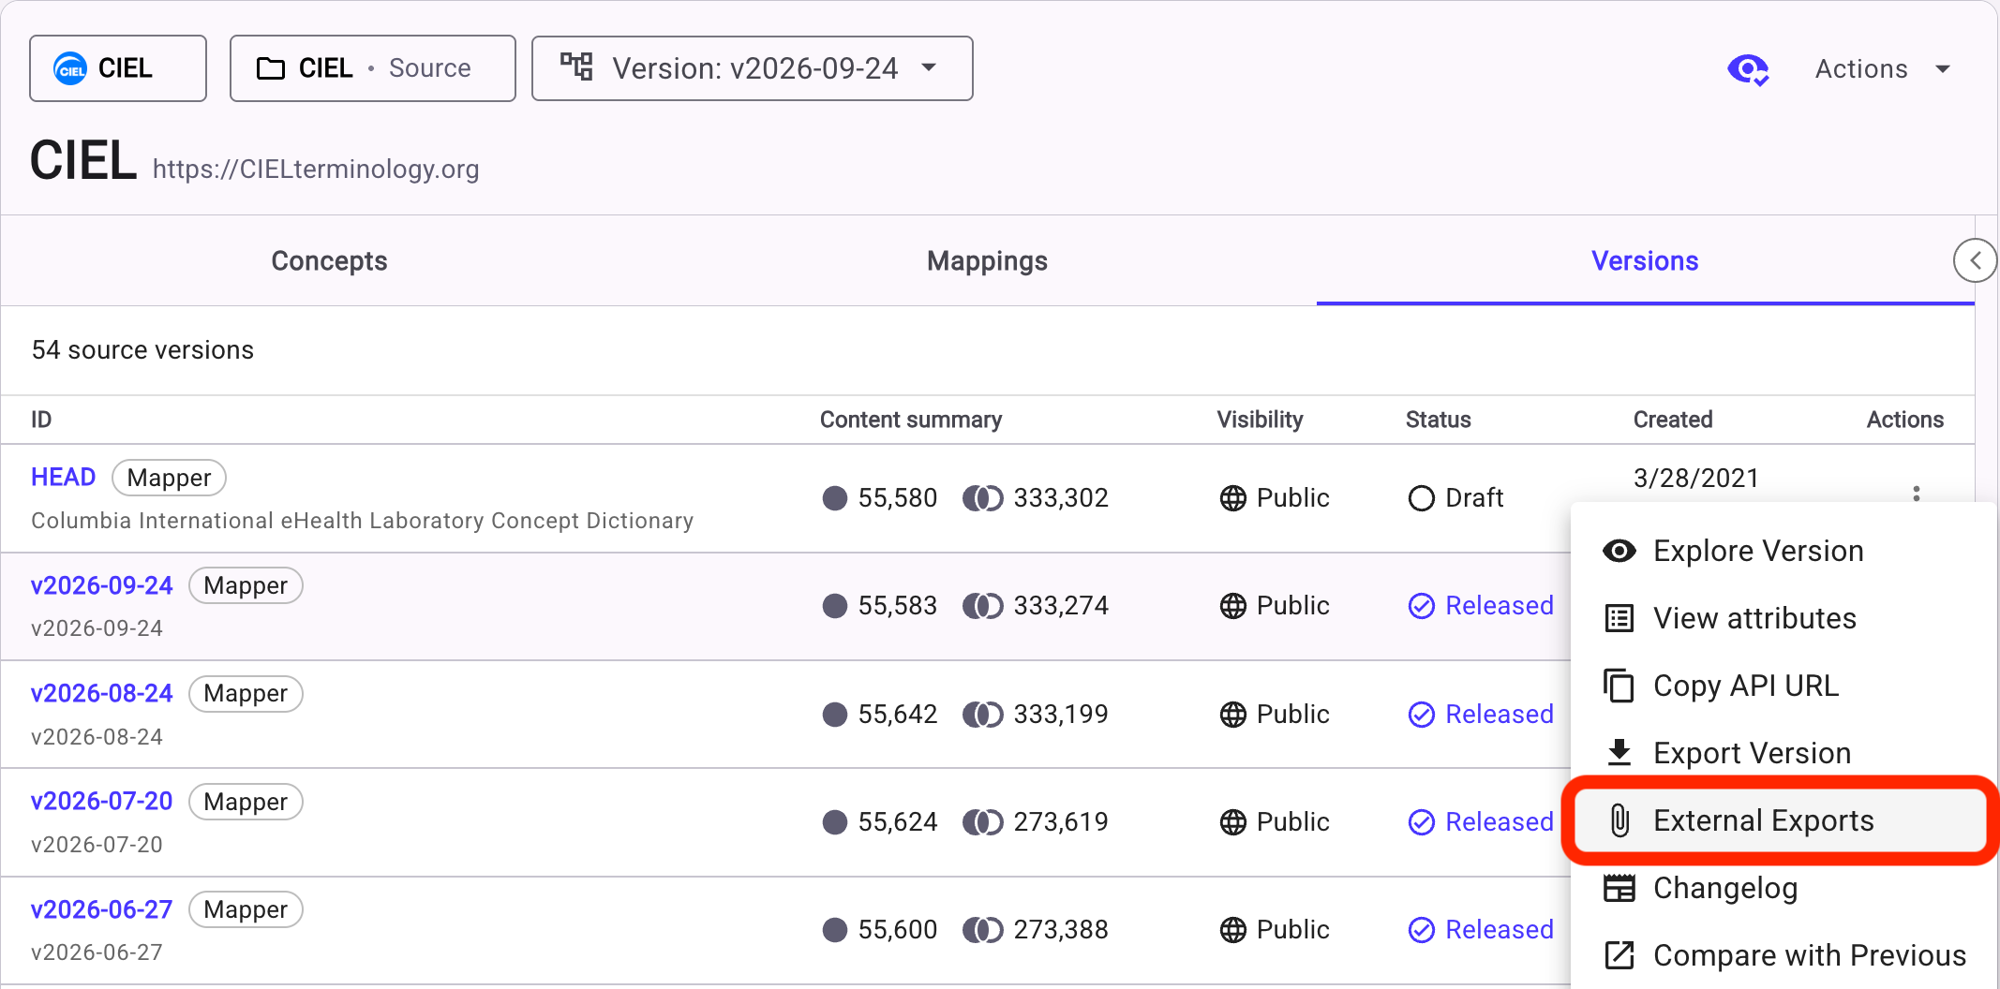The width and height of the screenshot is (2000, 989).
Task: Choose Compare with Previous menu entry
Action: coord(1784,955)
